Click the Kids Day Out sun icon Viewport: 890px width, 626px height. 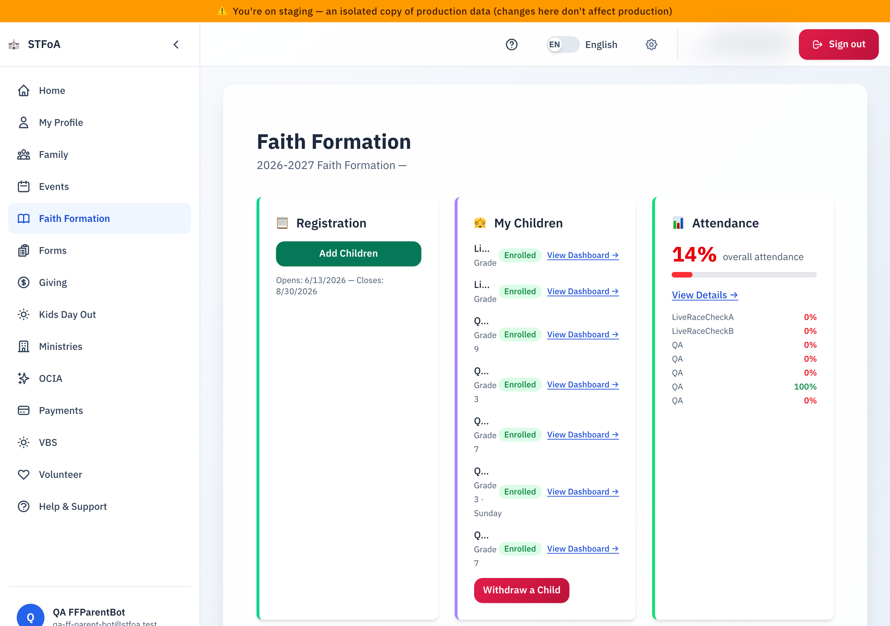pyautogui.click(x=24, y=314)
